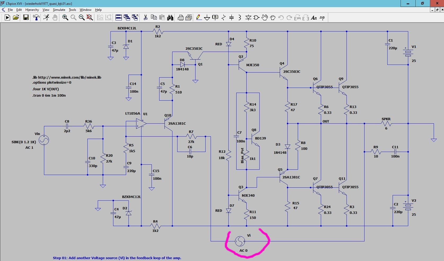Halt the simulation with the hand icon
This screenshot has width=444, height=261.
(x=55, y=17)
